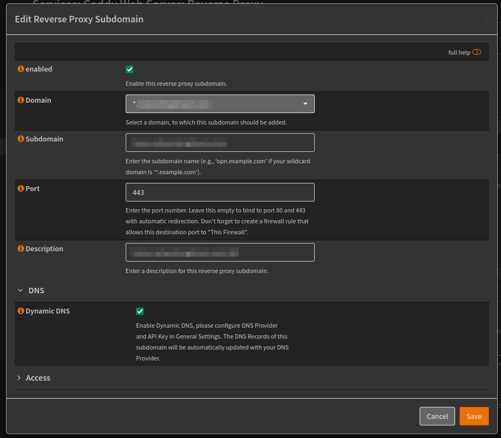Click the DNS section chevron arrow
The height and width of the screenshot is (438, 501).
tap(20, 291)
